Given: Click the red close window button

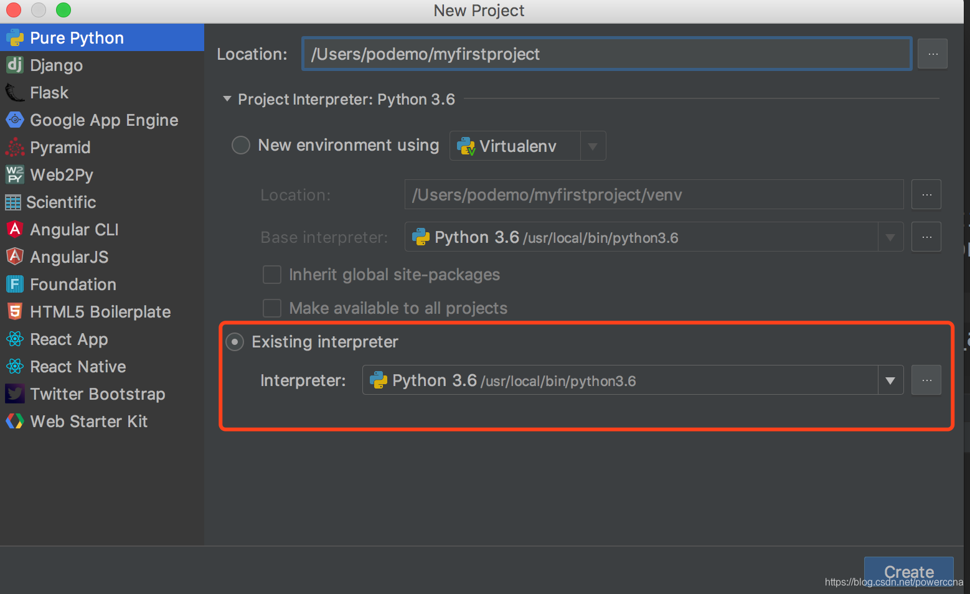Looking at the screenshot, I should [14, 10].
